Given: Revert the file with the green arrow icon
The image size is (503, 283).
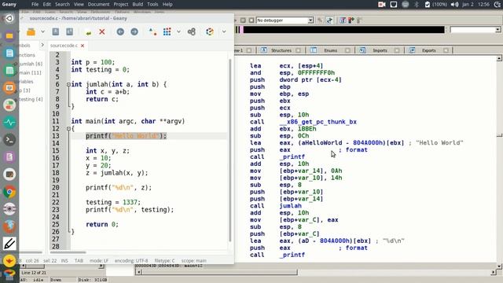Looking at the screenshot, I should click(x=88, y=32).
